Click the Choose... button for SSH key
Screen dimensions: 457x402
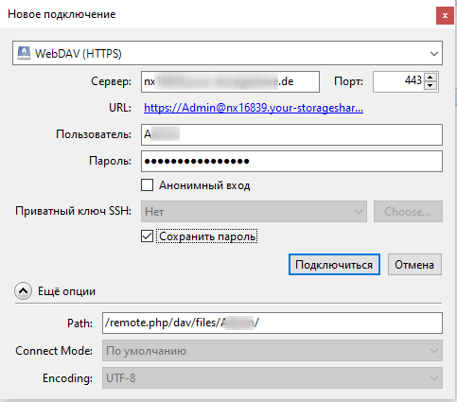[408, 212]
